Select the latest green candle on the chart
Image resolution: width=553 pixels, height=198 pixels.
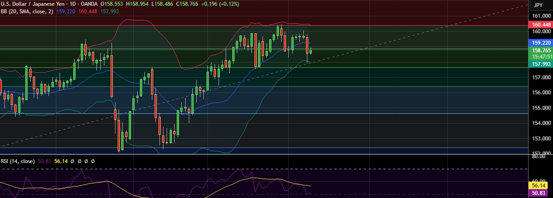pyautogui.click(x=311, y=51)
